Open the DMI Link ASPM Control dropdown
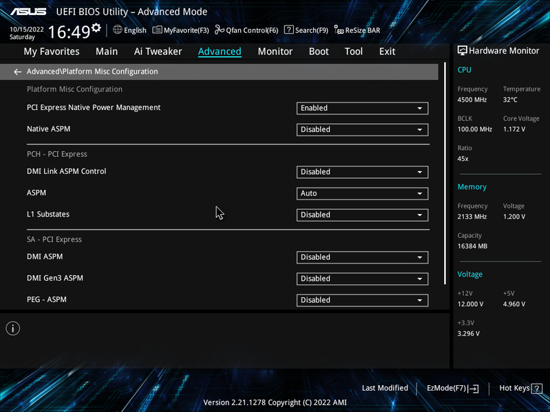The image size is (550, 412). (x=362, y=172)
